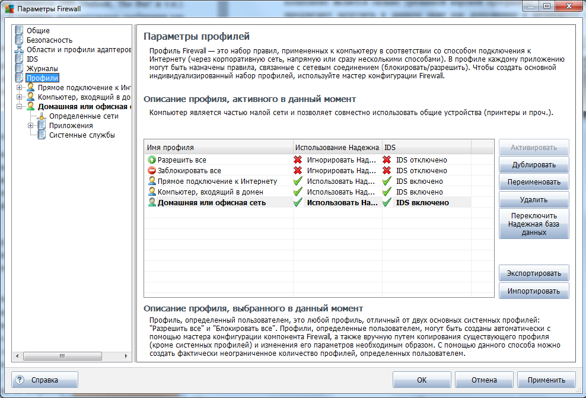Click the tree horizontal scrollbar thumb
The width and height of the screenshot is (586, 398).
62,356
